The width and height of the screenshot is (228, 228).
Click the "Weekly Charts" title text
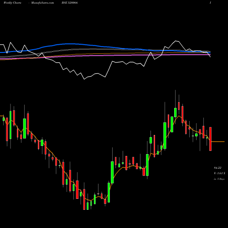[x=12, y=3]
